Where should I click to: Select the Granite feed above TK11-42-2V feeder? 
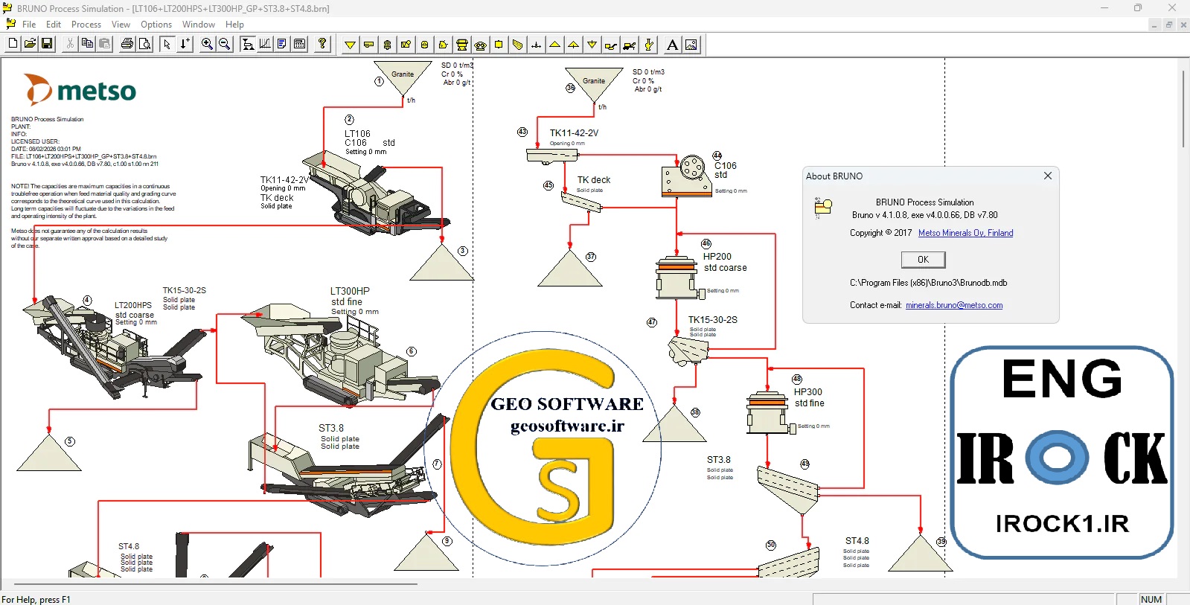point(594,85)
